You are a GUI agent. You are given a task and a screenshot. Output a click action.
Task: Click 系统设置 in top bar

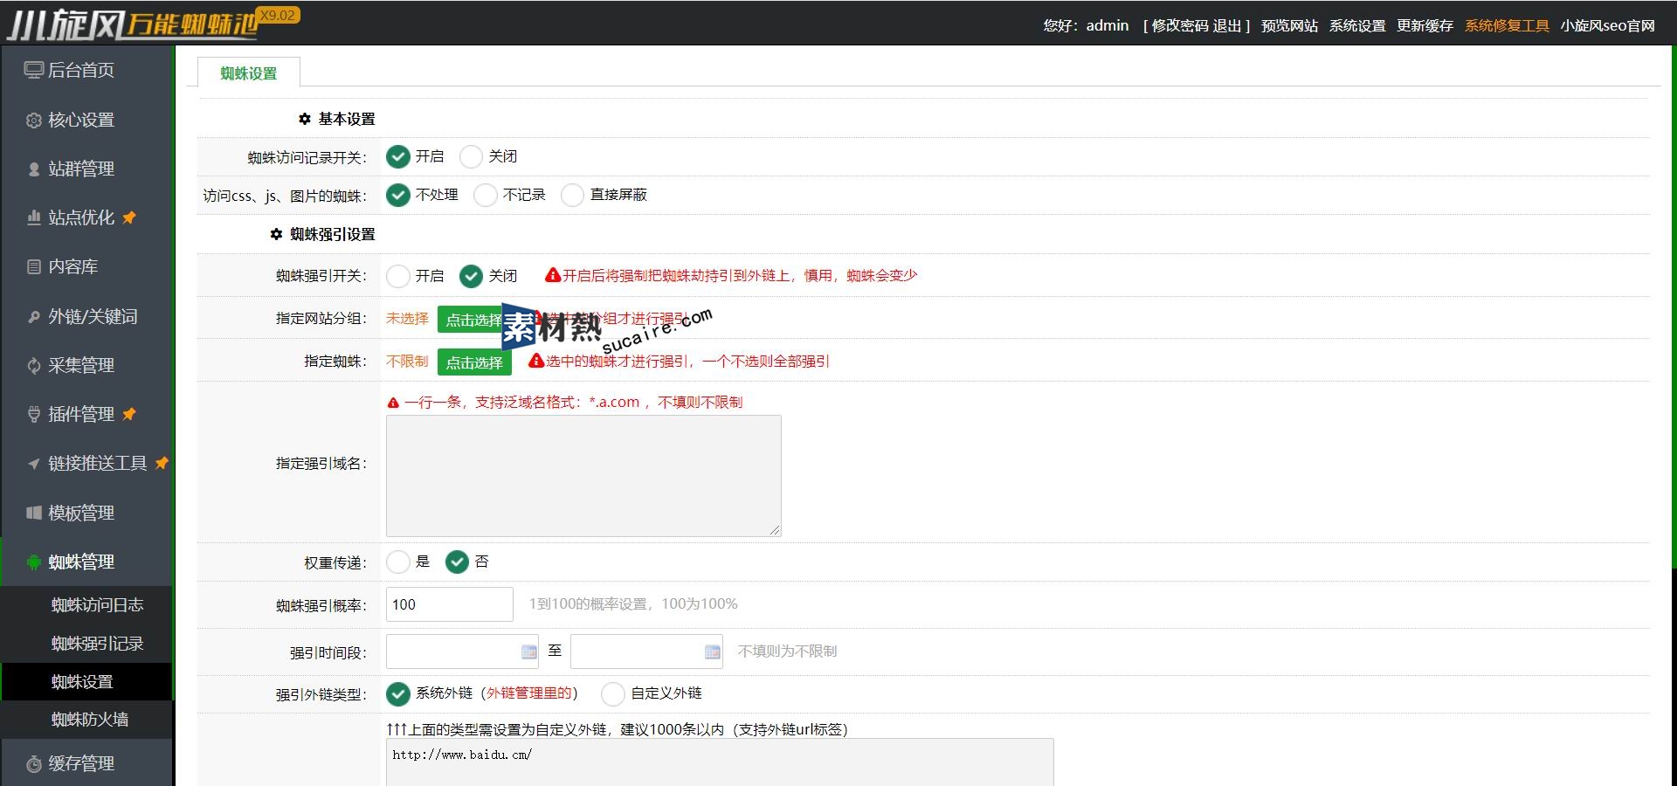pyautogui.click(x=1357, y=26)
